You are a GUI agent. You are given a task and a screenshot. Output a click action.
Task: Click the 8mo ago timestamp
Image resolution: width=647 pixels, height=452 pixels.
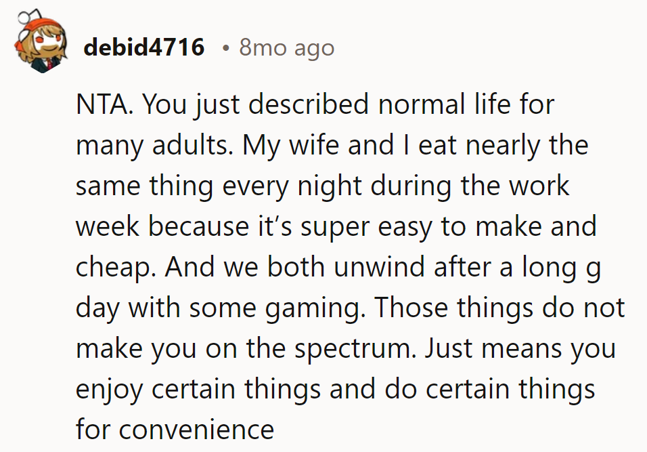(x=286, y=47)
